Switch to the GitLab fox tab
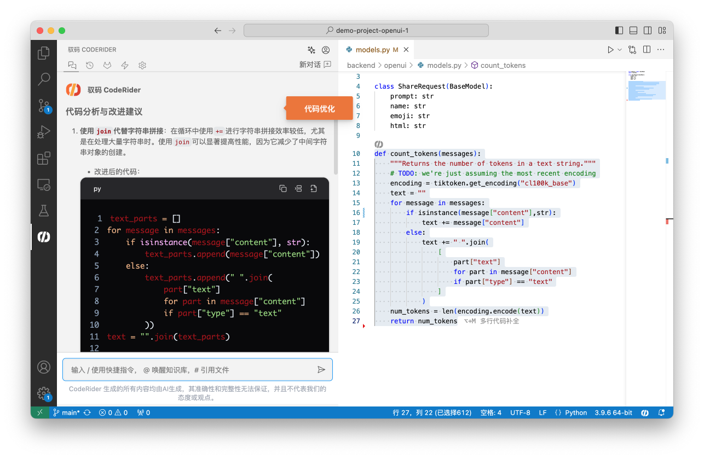 coord(107,65)
